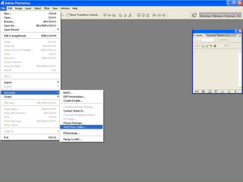The width and height of the screenshot is (243, 182).
Task: Choose New from the File menu
Action: [x=30, y=13]
